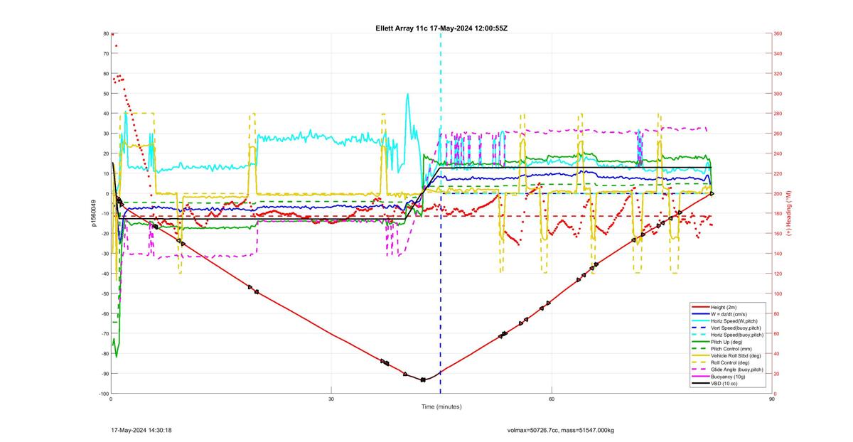Select 'Pitch Control (mm)' legend entry

731,349
